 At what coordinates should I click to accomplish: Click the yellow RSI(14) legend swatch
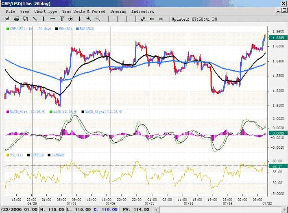(8, 155)
